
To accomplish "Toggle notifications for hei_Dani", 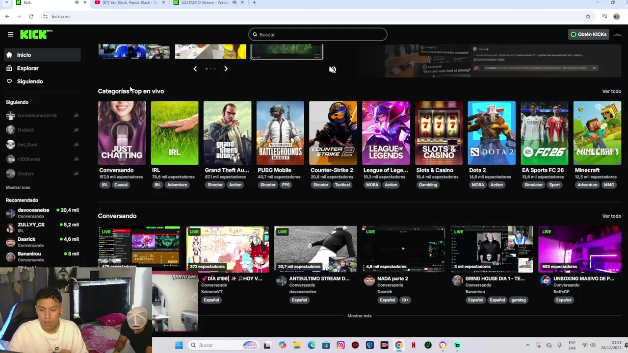I will [76, 145].
